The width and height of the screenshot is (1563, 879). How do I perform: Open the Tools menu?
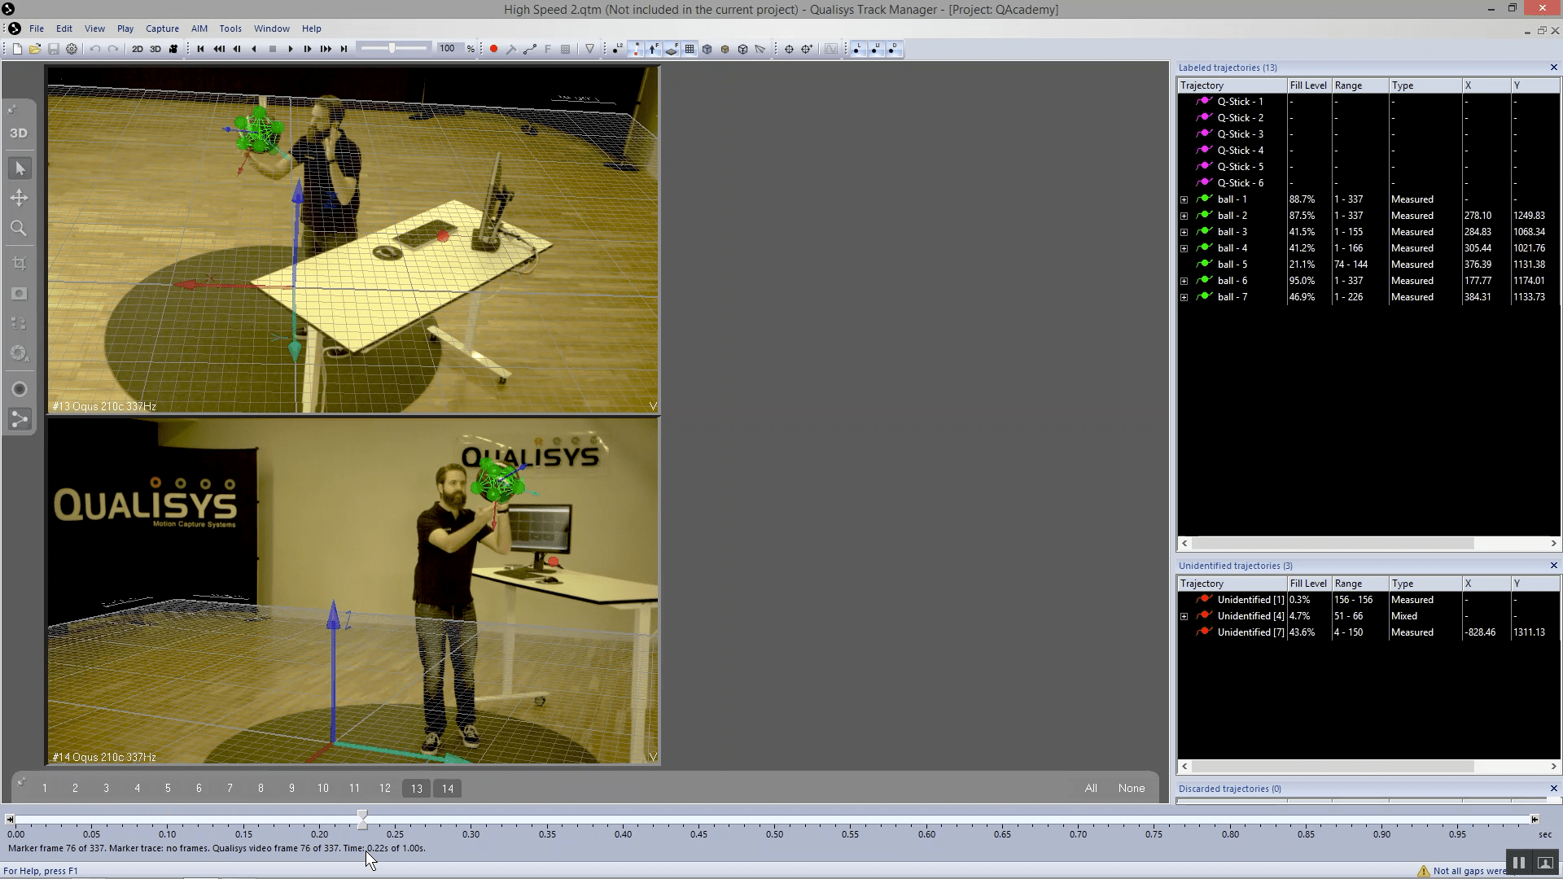230,28
